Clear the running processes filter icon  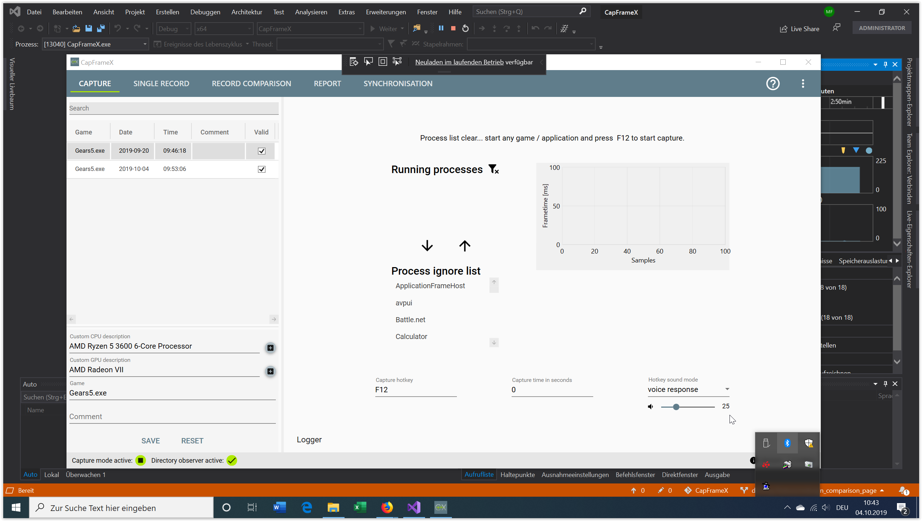(x=494, y=169)
